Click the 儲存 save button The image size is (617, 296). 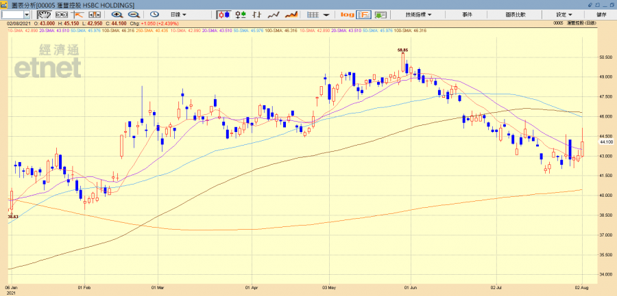[x=601, y=14]
